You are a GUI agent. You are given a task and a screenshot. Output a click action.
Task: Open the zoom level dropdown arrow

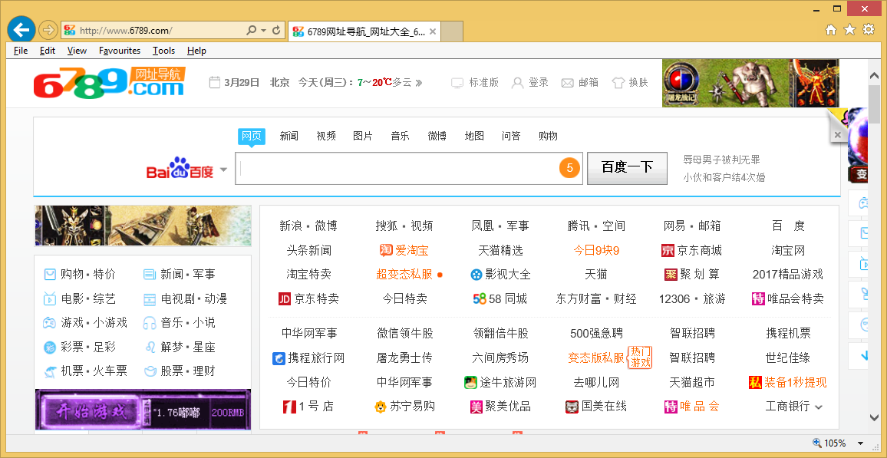[860, 443]
